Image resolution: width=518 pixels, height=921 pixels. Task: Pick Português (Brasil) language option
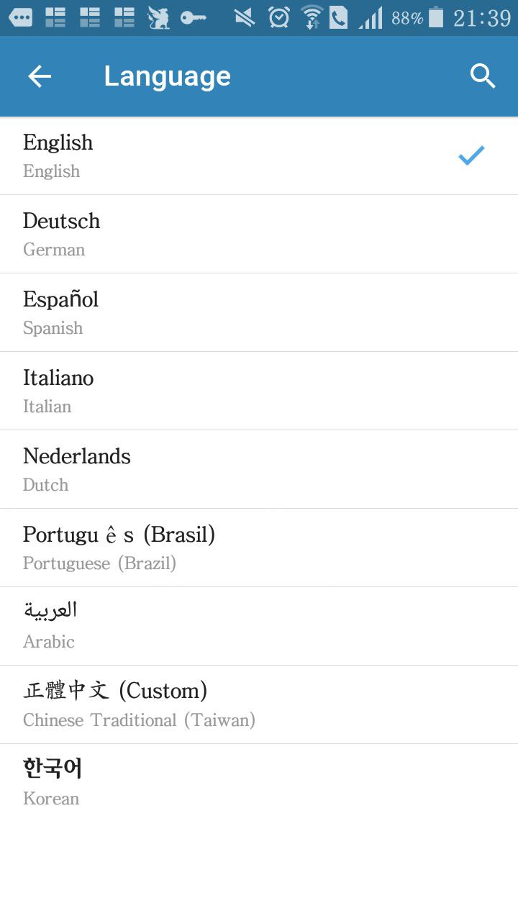[216, 548]
